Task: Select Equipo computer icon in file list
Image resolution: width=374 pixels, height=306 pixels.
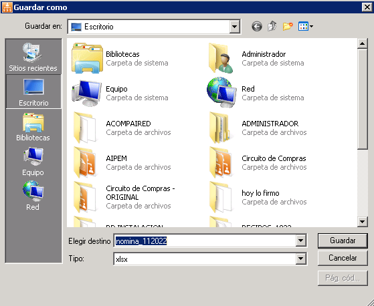Action: point(86,93)
